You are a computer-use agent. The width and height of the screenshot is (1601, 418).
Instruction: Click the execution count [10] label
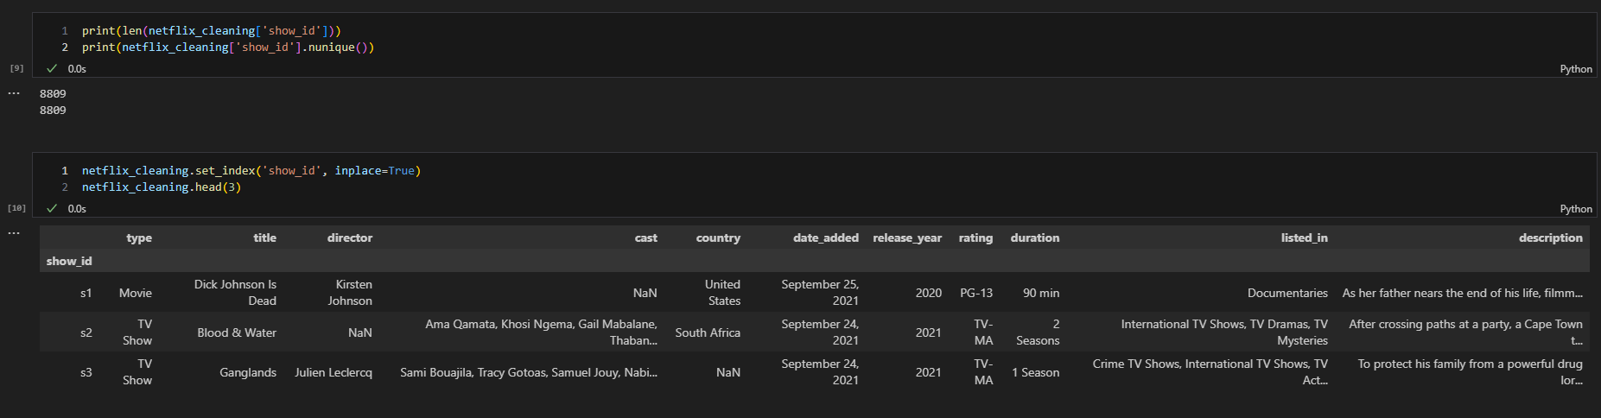click(x=16, y=208)
